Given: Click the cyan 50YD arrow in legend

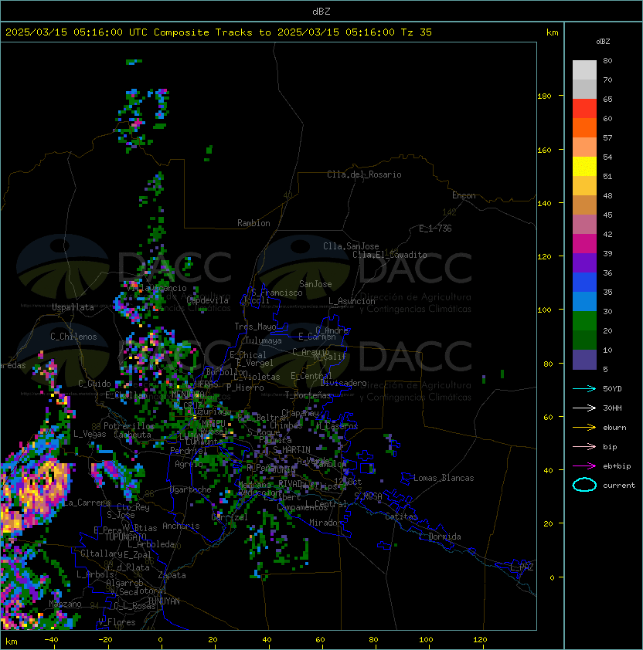Looking at the screenshot, I should 584,389.
